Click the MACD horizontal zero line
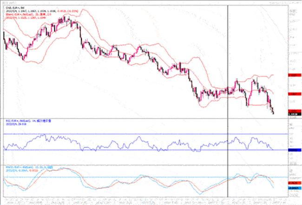Viewport: 302px width, 205px height. tap(139, 177)
